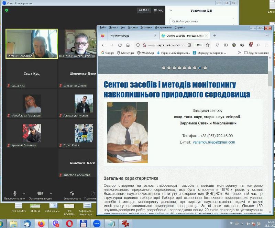275x228 pixels.
Task: Mute the microphone in Zoom
Action: [x=14, y=194]
